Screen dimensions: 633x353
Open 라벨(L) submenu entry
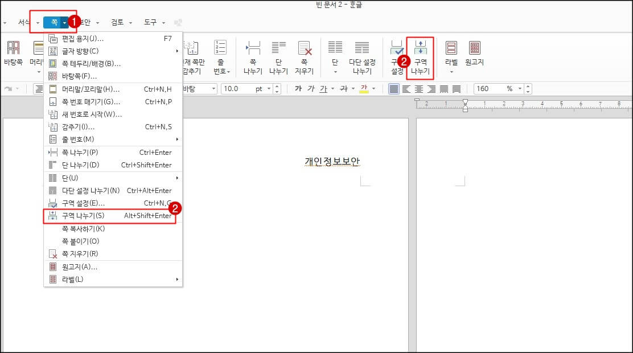coord(113,280)
